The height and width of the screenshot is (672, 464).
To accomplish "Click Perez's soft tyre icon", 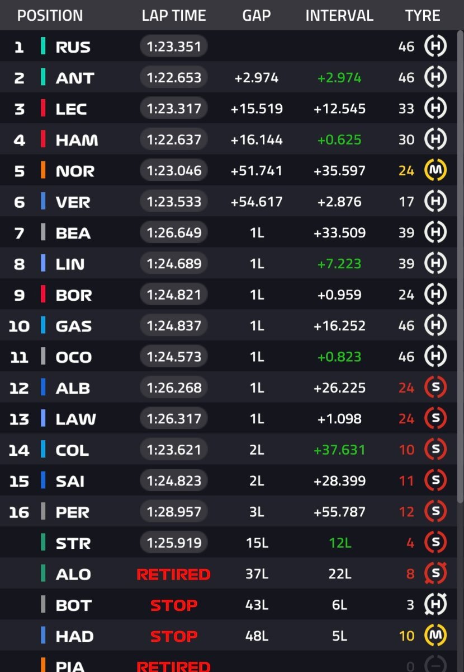I will pos(435,511).
